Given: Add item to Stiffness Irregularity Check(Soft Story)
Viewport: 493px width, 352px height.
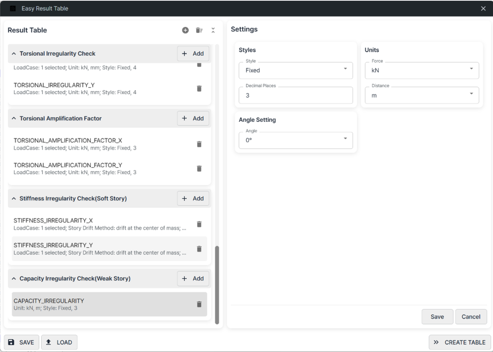Looking at the screenshot, I should pyautogui.click(x=193, y=199).
